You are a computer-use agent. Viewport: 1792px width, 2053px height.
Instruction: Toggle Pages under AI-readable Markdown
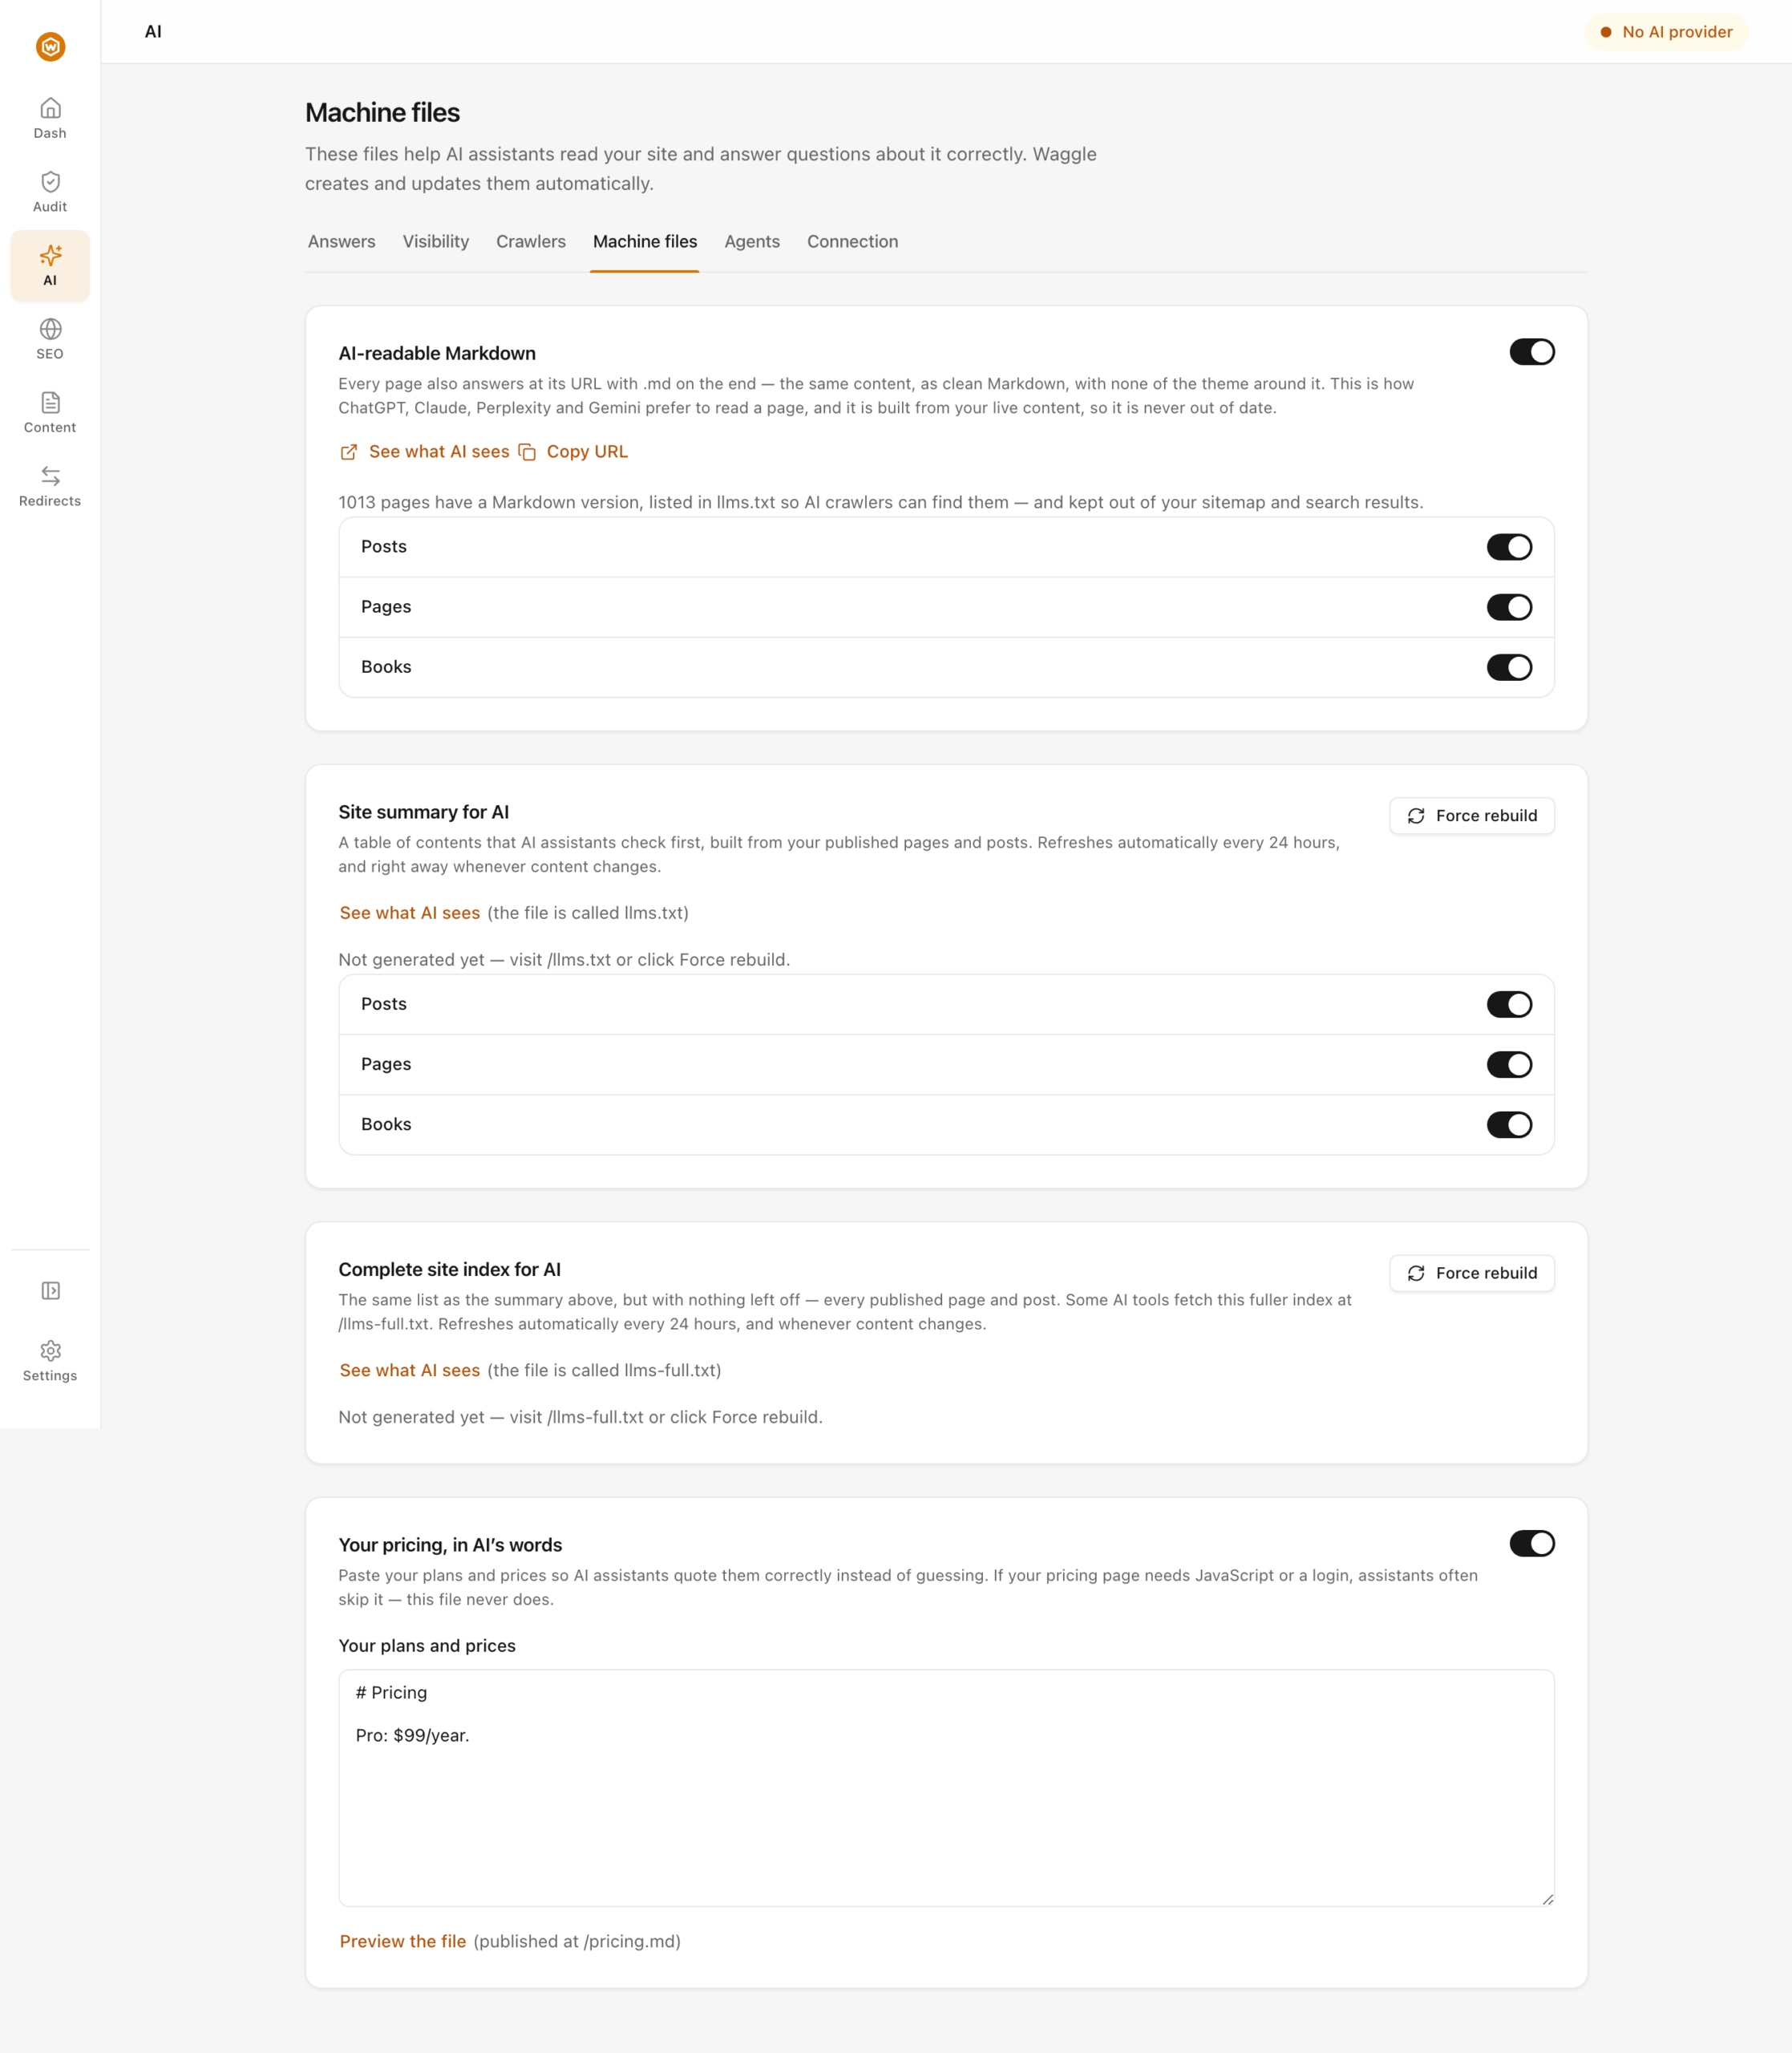[x=1509, y=607]
